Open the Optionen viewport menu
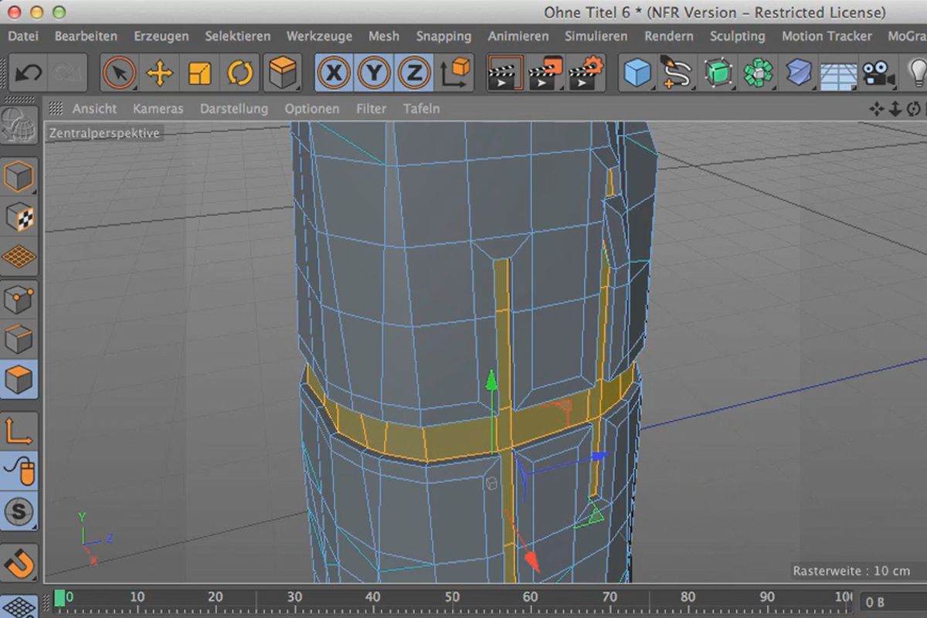This screenshot has width=927, height=618. pos(312,109)
